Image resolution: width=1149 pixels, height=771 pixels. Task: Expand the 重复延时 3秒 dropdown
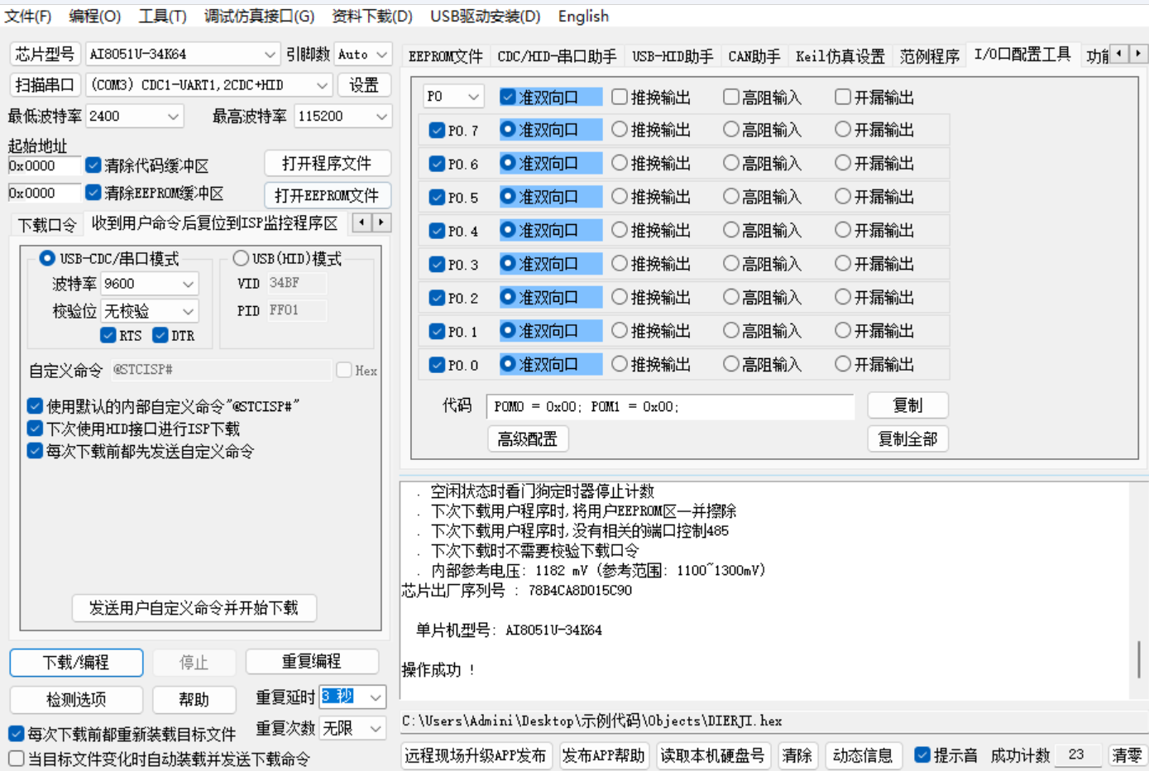[376, 697]
